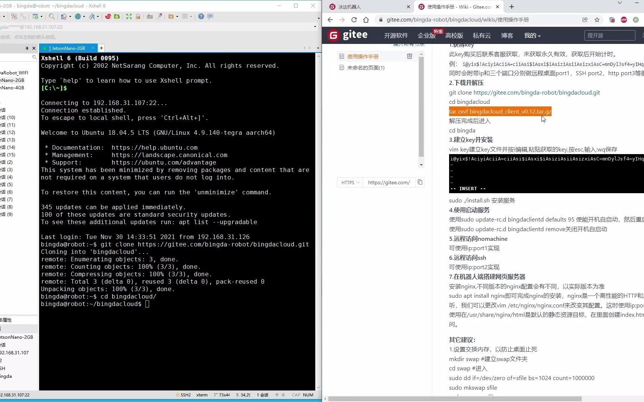Bookmark this page with the star icon
The height and width of the screenshot is (402, 644).
[x=597, y=20]
